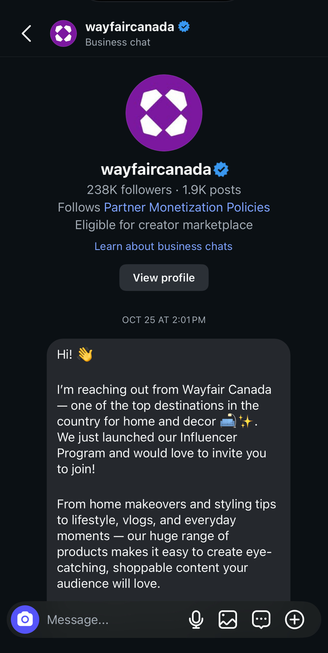Image resolution: width=328 pixels, height=653 pixels.
Task: Tap verified badge next to large wayfaircanada name
Action: [x=221, y=169]
